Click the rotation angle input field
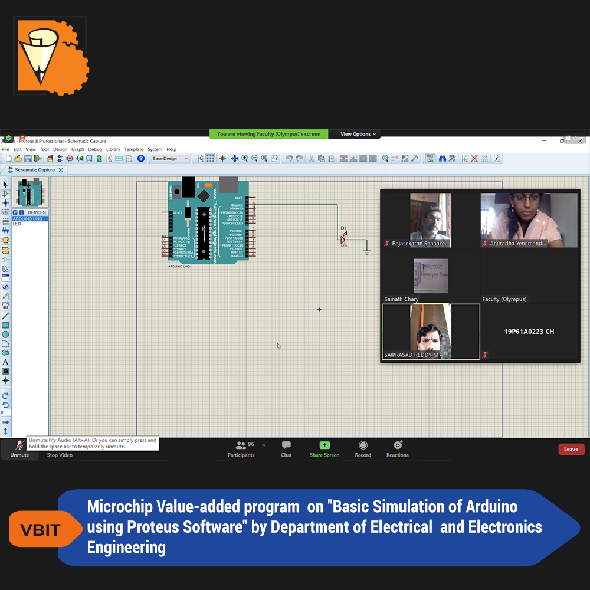The height and width of the screenshot is (590, 590). 5,413
